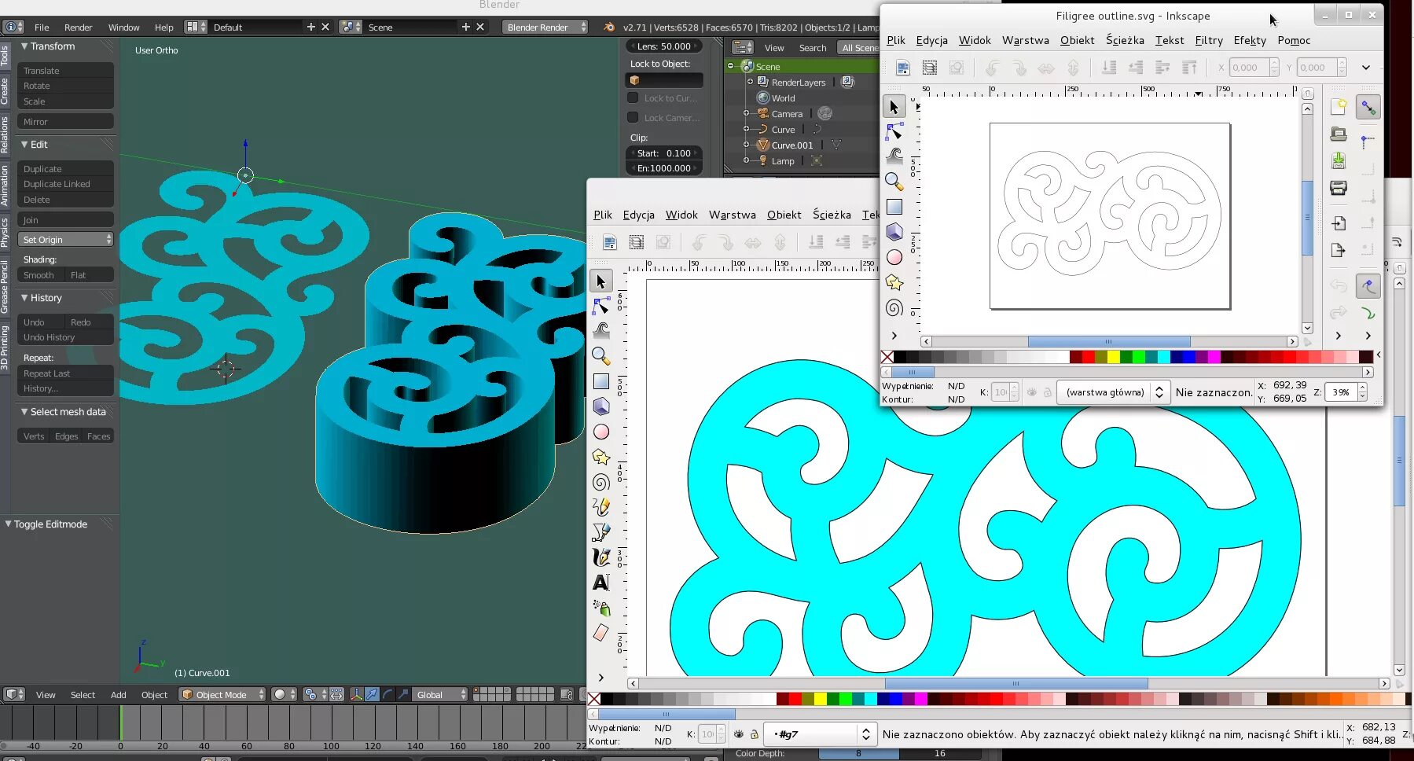Viewport: 1414px width, 761px height.
Task: Choose the Tweak wave tool in Filigree outline window
Action: coord(894,156)
